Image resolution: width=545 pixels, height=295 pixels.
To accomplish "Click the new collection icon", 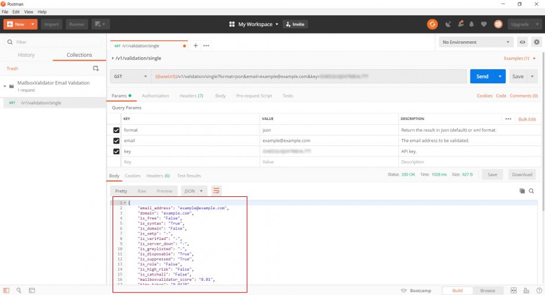I will pos(96,69).
